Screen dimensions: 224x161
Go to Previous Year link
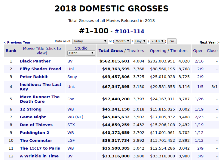click(17, 42)
